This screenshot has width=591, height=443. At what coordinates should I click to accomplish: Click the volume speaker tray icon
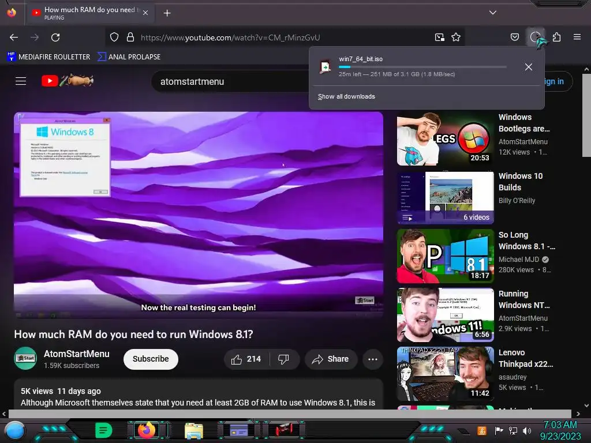click(526, 430)
